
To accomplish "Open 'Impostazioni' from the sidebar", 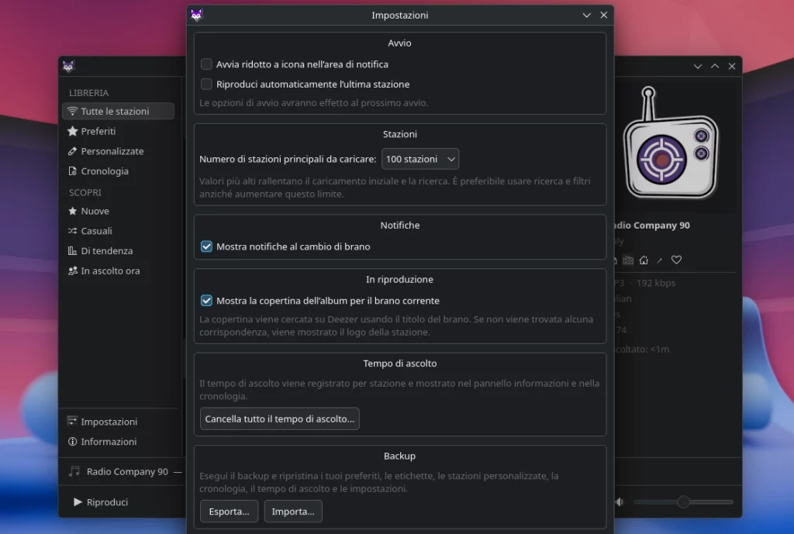I will [118, 422].
